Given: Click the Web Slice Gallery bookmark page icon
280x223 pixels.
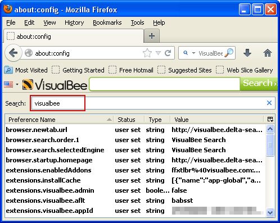Looking at the screenshot, I should (220, 70).
